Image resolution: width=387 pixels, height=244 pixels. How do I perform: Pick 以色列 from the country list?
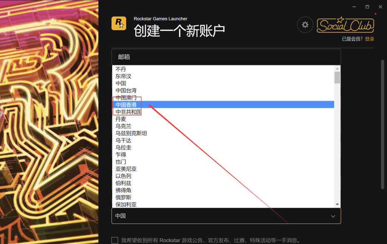(x=223, y=176)
